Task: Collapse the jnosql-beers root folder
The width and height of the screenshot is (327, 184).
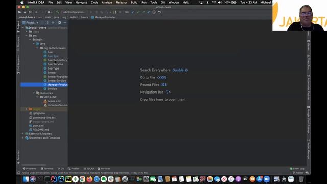Action: (x=22, y=27)
